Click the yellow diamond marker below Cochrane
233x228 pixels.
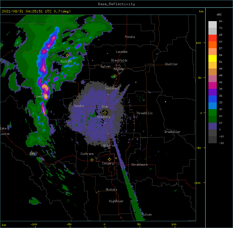point(92,160)
